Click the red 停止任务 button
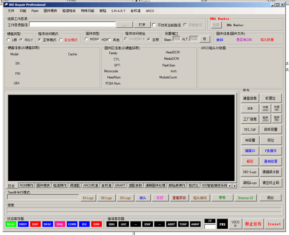 253,224
